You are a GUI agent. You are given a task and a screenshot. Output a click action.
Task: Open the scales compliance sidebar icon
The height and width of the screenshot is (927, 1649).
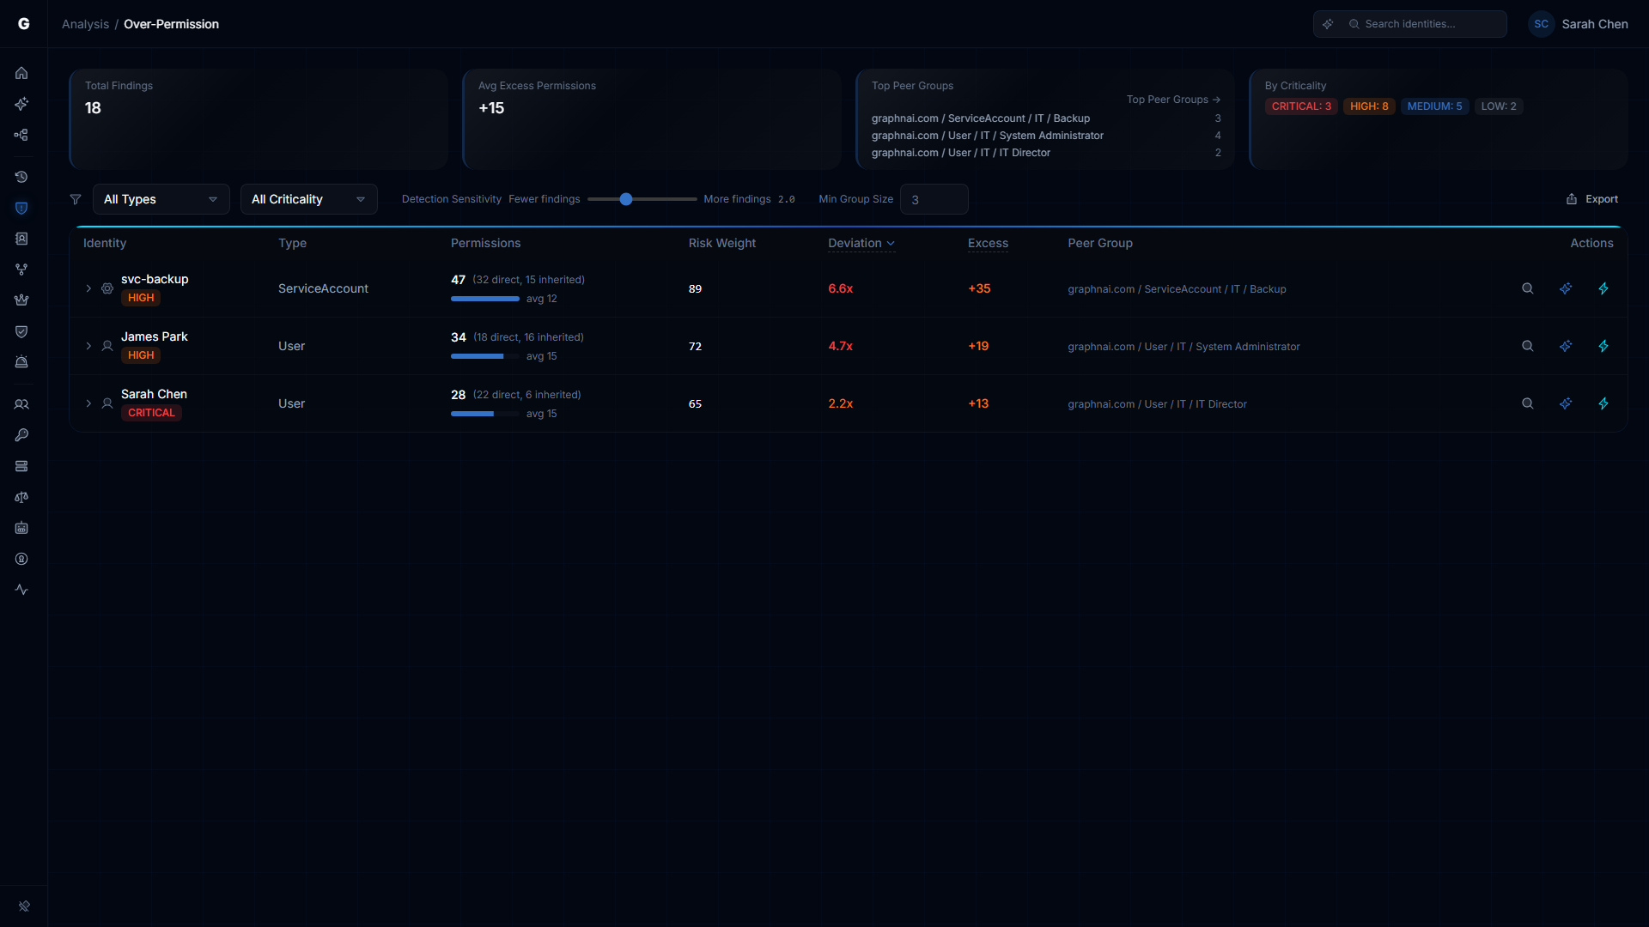tap(21, 497)
